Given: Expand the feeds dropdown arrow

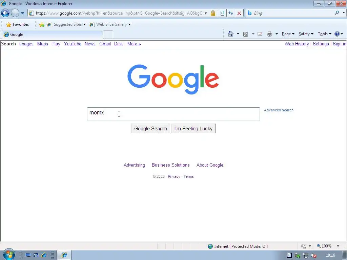Looking at the screenshot, I should (253, 34).
